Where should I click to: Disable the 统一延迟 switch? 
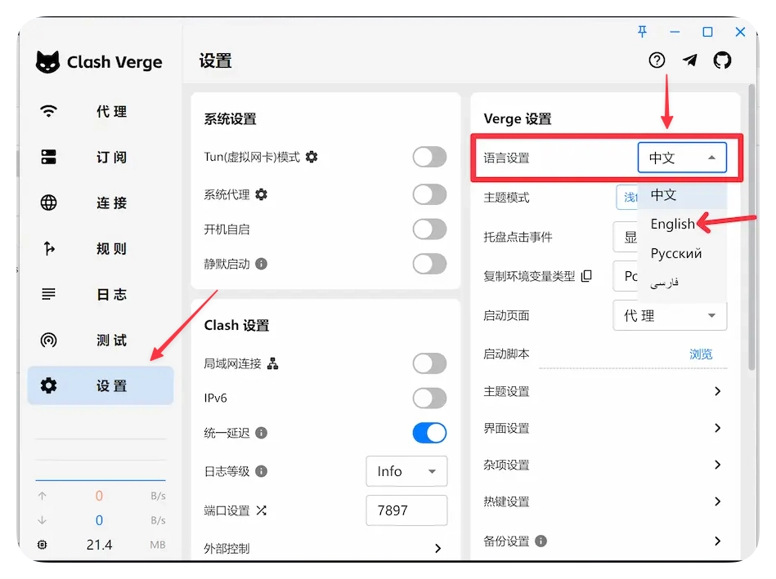pos(429,433)
